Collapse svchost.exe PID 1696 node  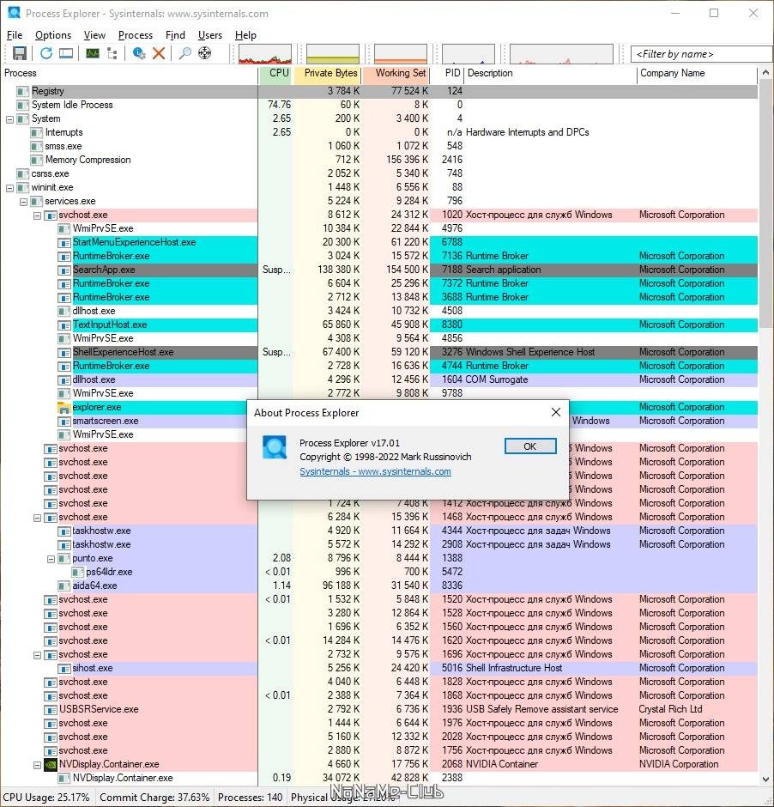(x=37, y=655)
